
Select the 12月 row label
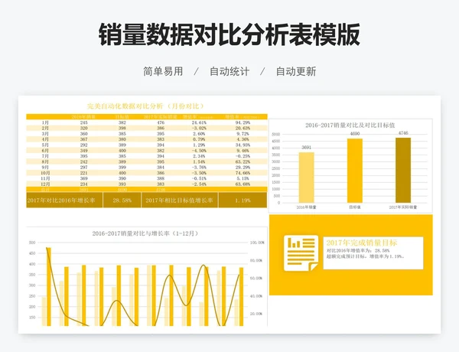[x=45, y=184]
